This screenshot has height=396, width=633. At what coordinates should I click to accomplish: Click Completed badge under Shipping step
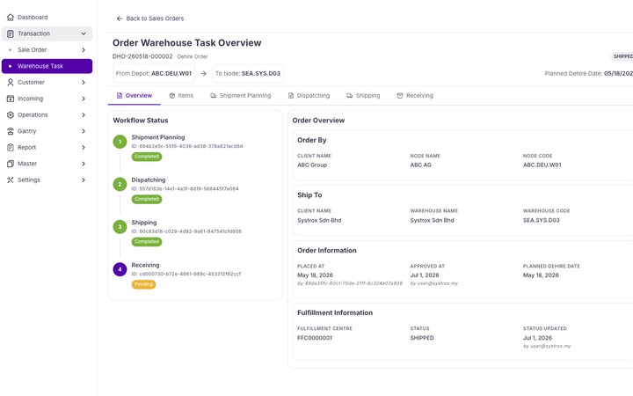point(147,242)
